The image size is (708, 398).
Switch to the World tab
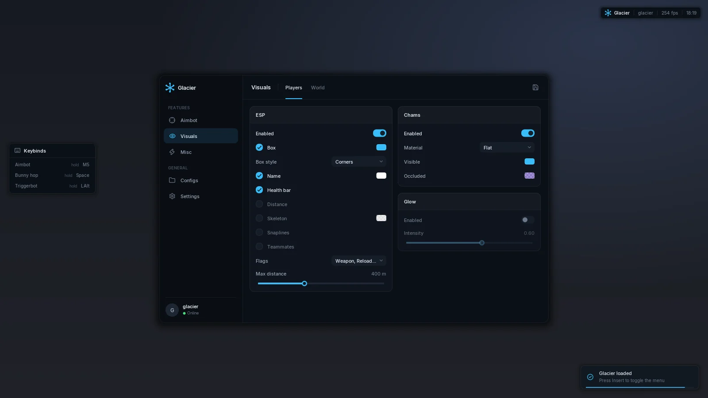[x=318, y=88]
